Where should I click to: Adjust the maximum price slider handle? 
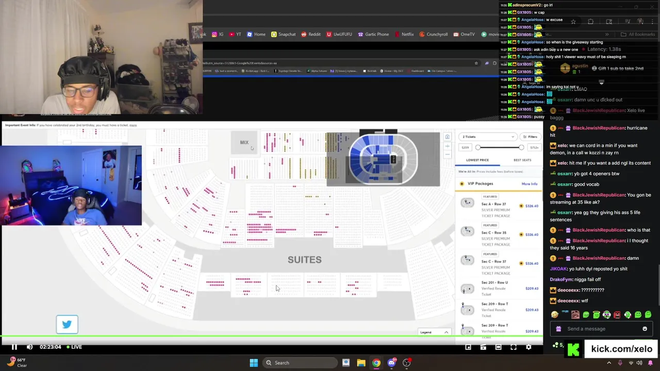pyautogui.click(x=521, y=148)
